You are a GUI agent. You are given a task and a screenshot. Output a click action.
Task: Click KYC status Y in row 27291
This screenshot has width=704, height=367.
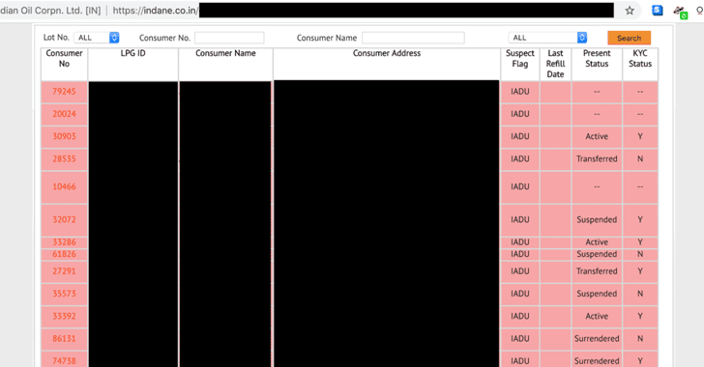coord(640,271)
